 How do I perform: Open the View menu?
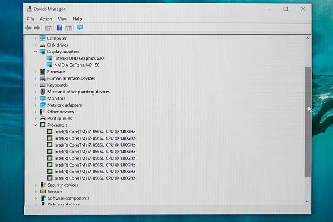[62, 19]
